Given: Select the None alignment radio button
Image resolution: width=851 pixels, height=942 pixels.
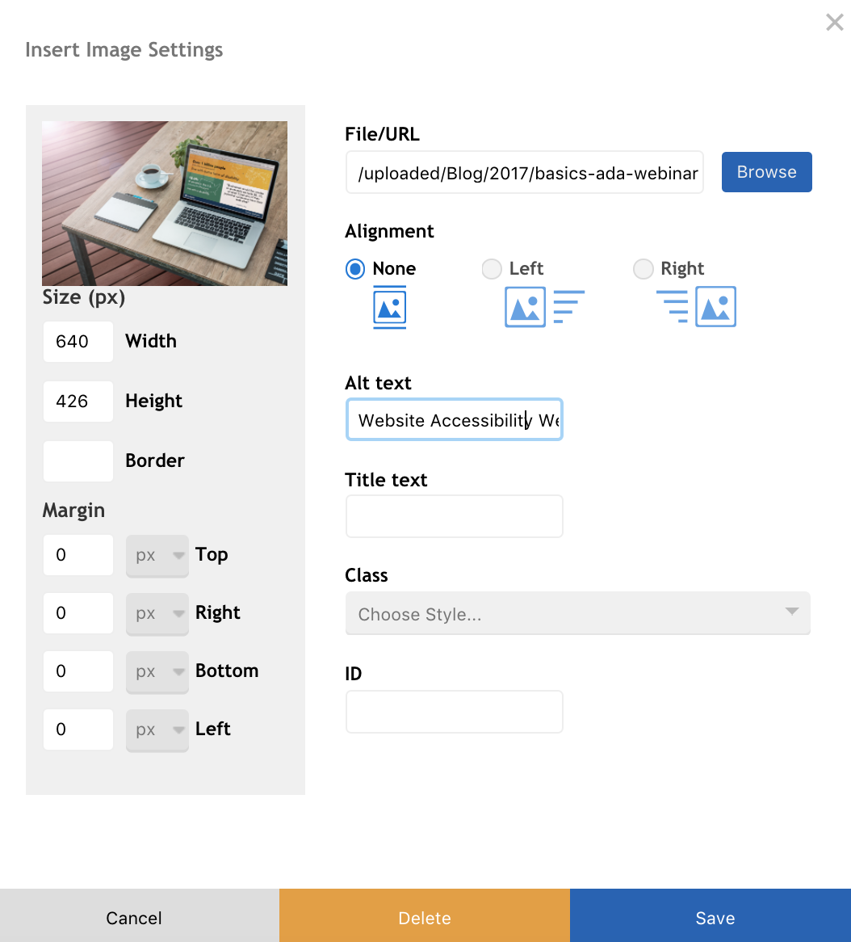Looking at the screenshot, I should 354,269.
